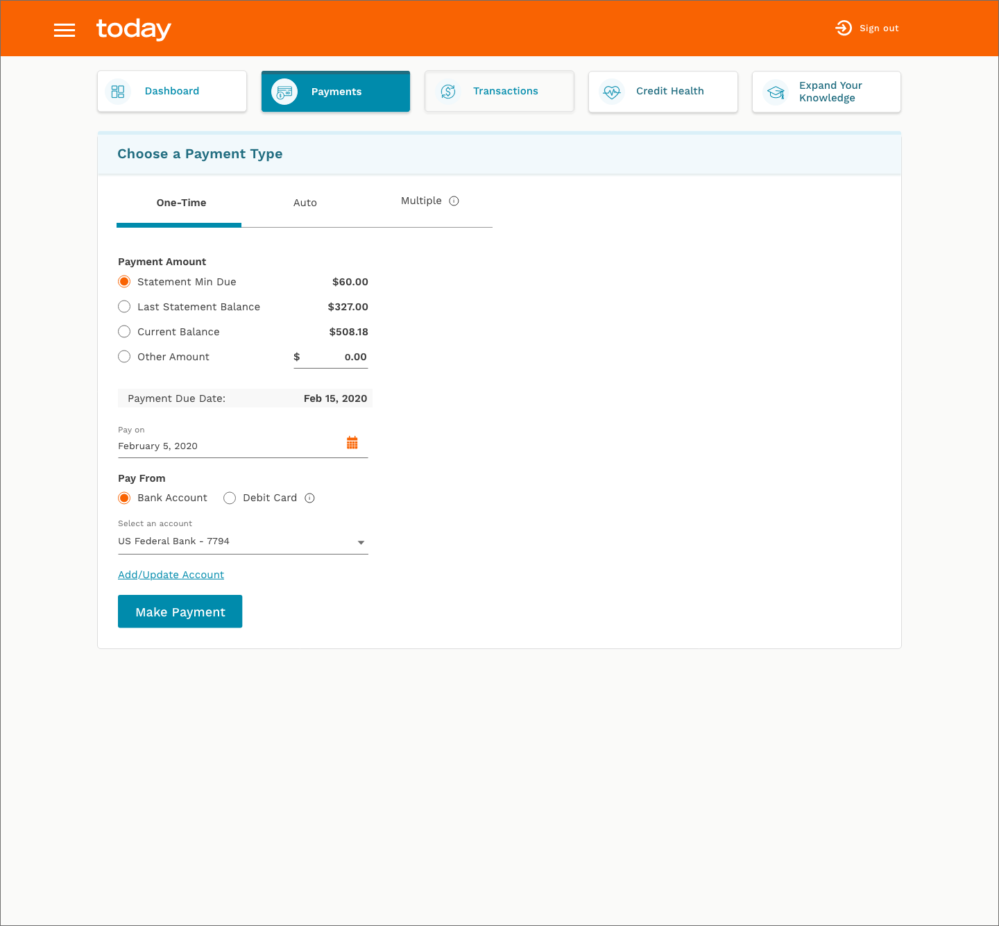Click the Dashboard grid icon
999x926 pixels.
point(118,91)
